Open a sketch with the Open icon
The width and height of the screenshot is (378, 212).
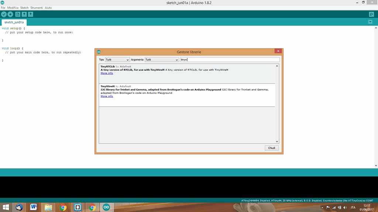click(24, 14)
